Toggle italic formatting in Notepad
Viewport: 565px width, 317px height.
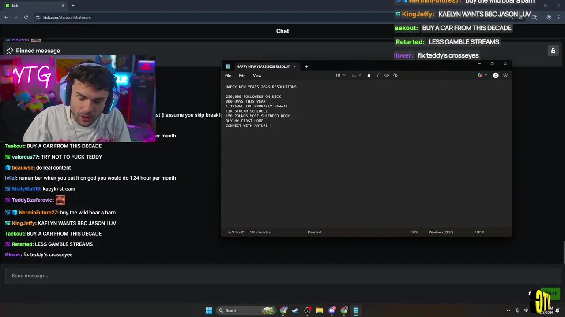377,75
